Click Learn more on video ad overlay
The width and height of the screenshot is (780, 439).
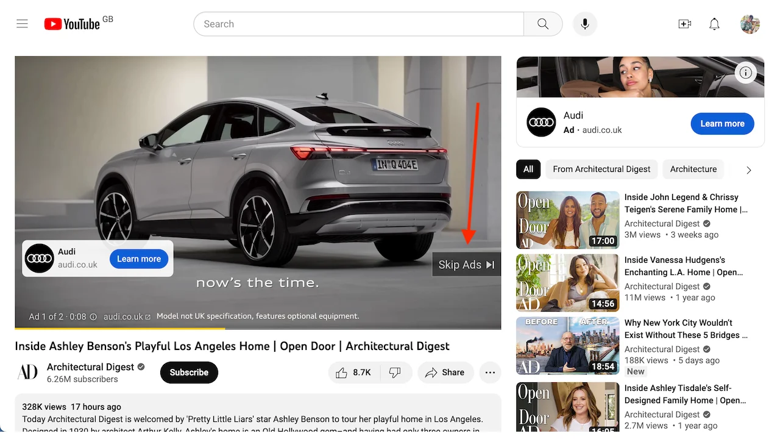coord(139,259)
